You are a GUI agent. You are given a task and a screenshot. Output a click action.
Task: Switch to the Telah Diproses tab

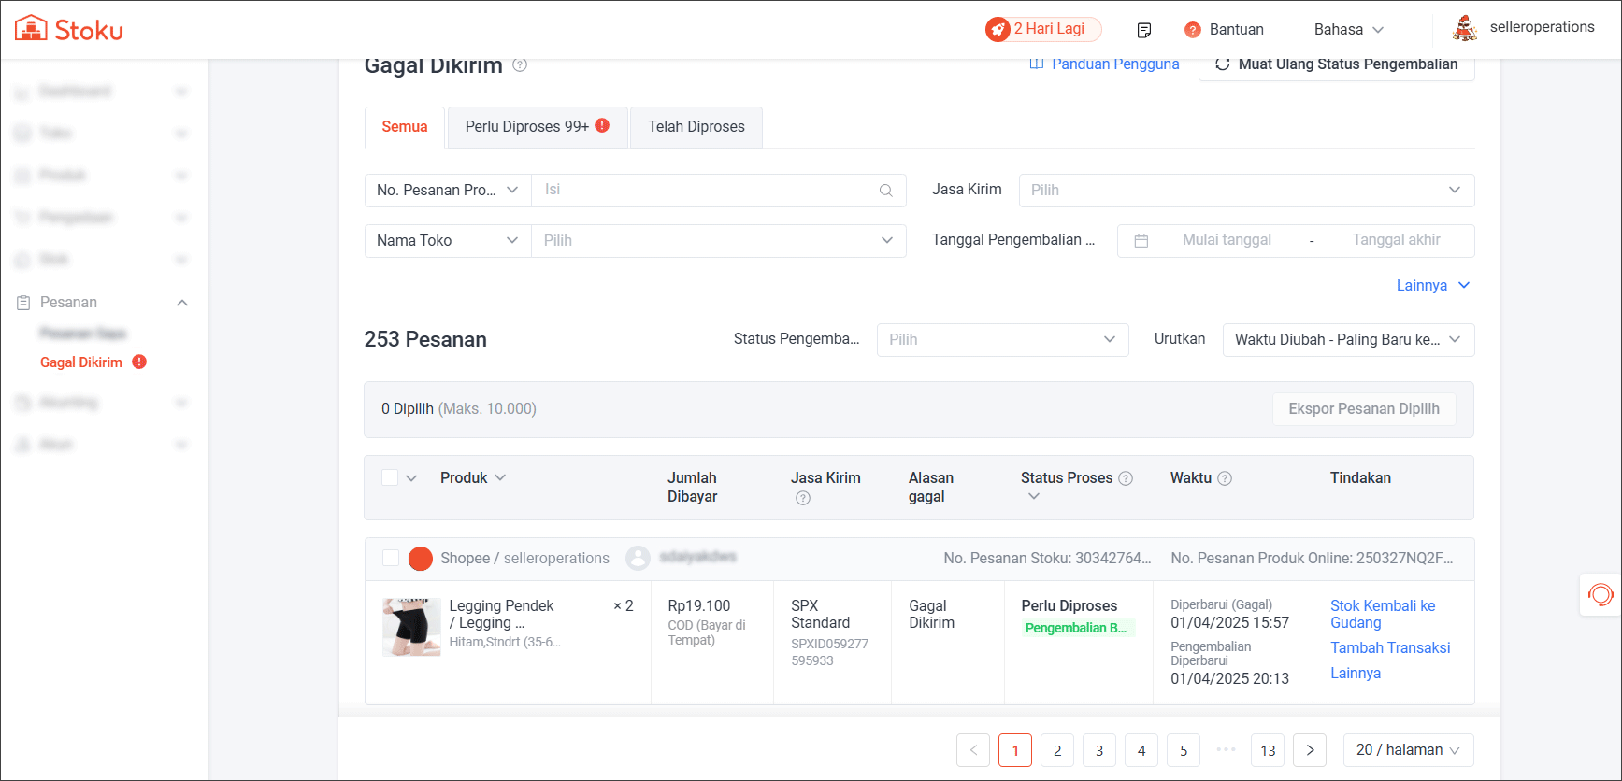(696, 127)
